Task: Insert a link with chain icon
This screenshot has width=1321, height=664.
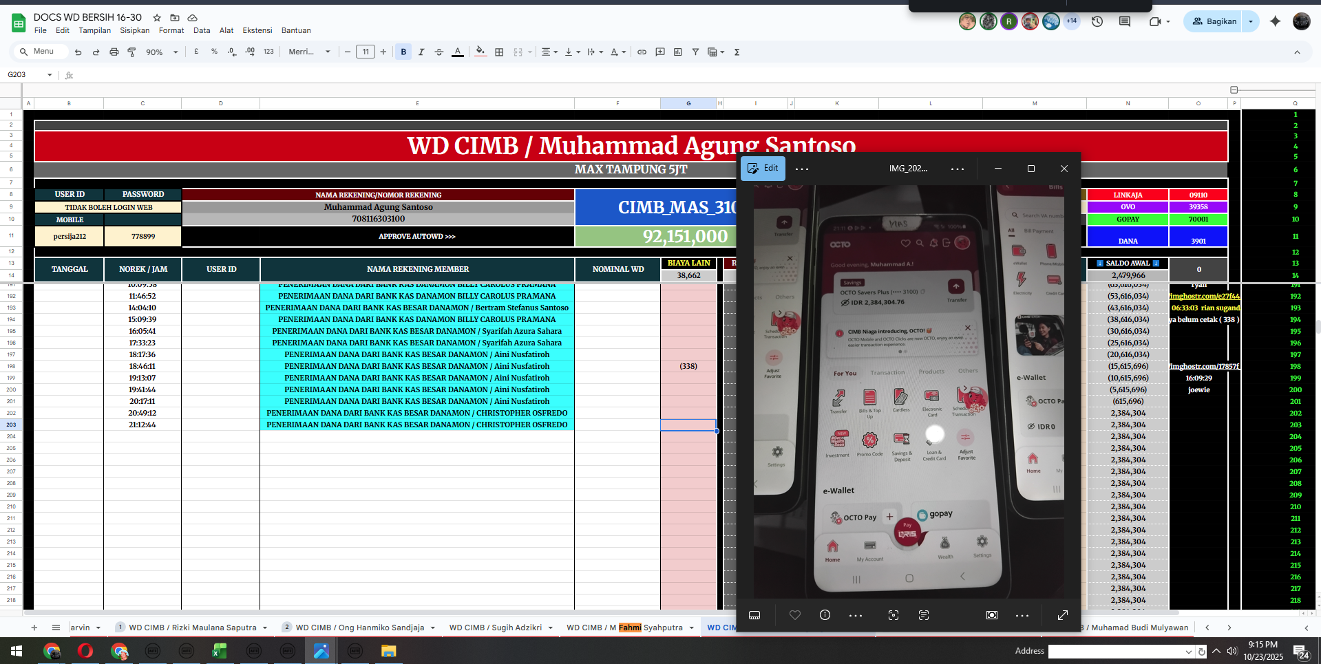Action: [642, 52]
